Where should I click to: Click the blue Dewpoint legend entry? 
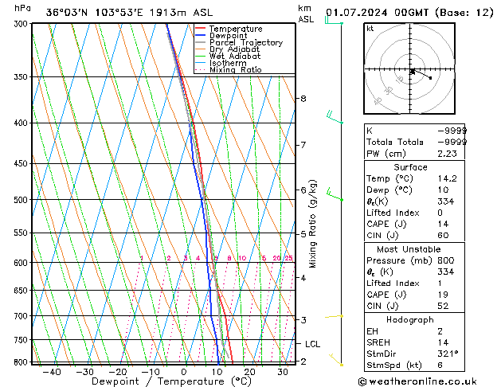(221, 36)
